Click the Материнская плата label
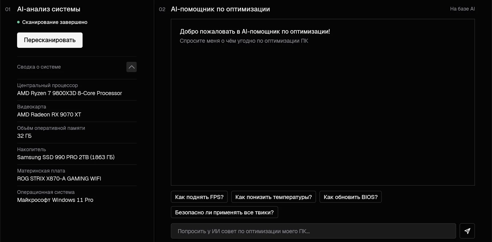 (x=41, y=171)
